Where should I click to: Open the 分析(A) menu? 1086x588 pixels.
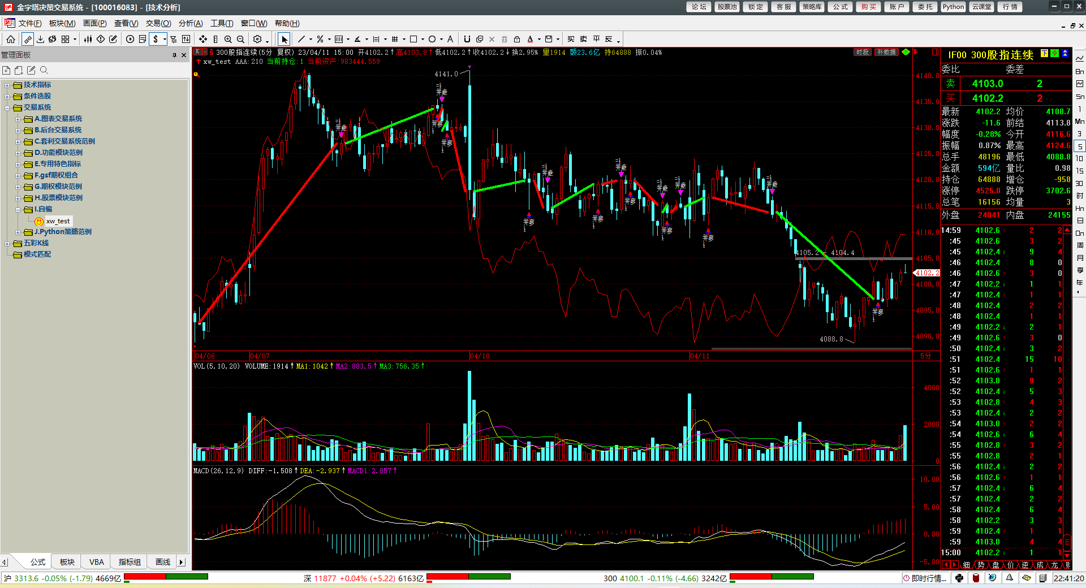[191, 23]
